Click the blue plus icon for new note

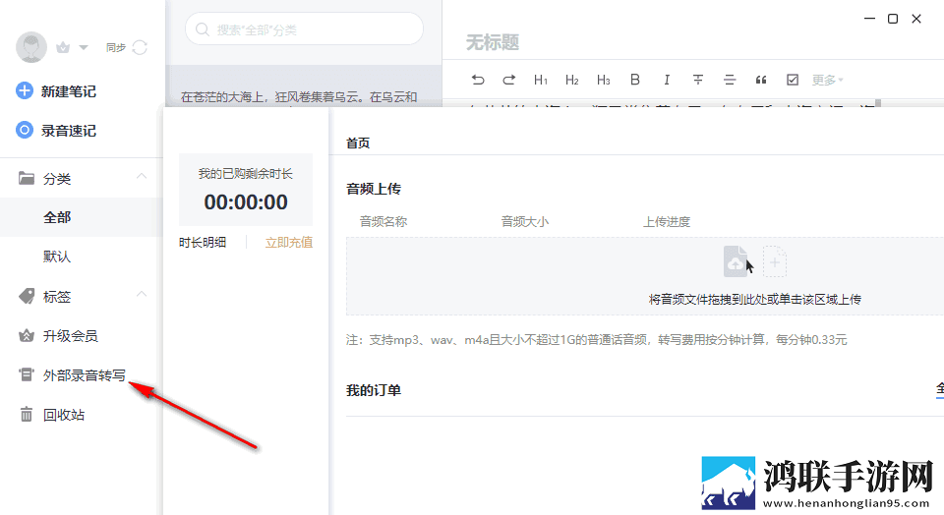(24, 90)
